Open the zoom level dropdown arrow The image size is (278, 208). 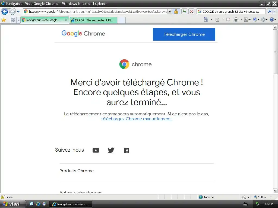(271, 197)
